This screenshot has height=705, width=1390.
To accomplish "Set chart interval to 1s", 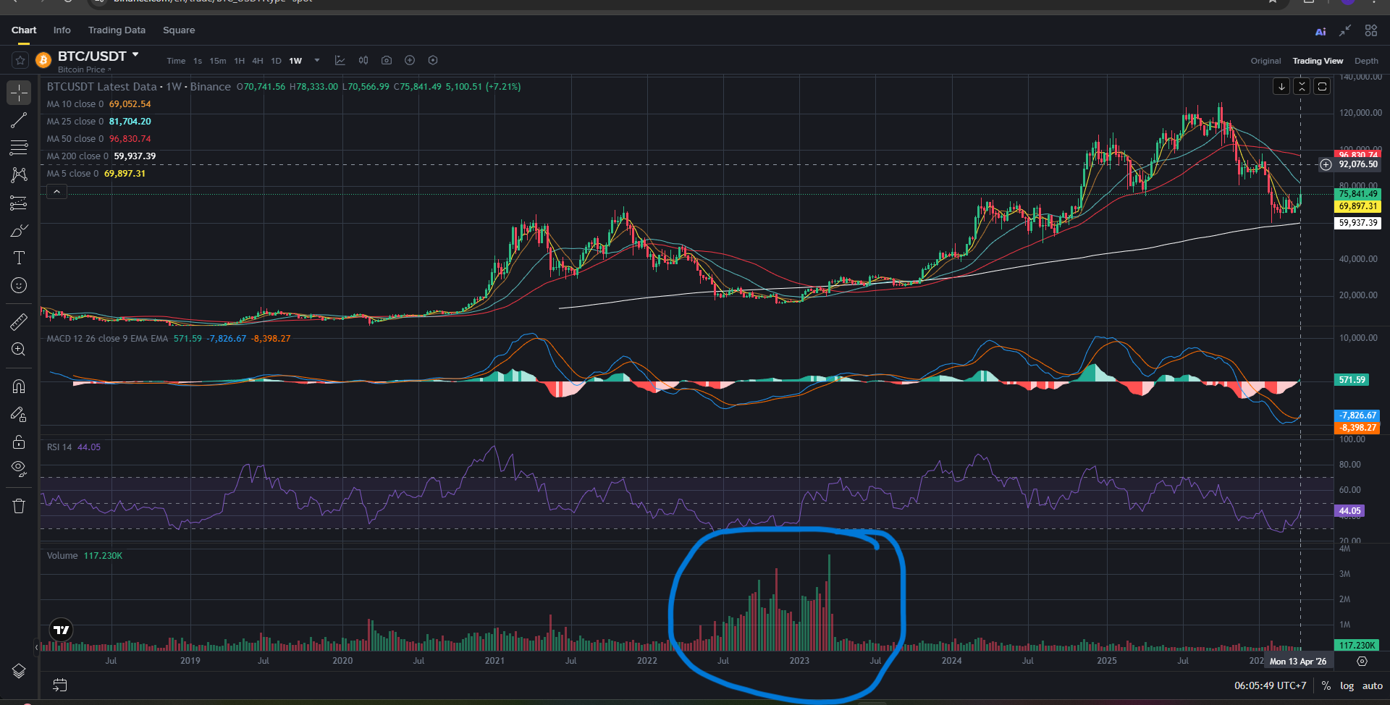I will pyautogui.click(x=198, y=61).
